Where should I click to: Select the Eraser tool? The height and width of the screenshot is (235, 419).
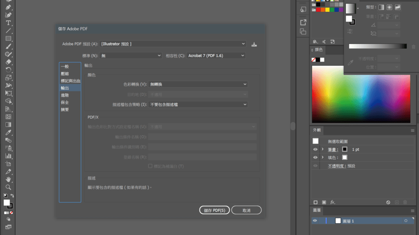coord(8,62)
